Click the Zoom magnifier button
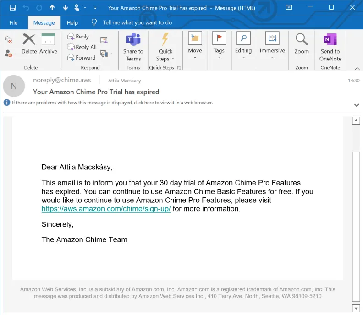 click(302, 44)
